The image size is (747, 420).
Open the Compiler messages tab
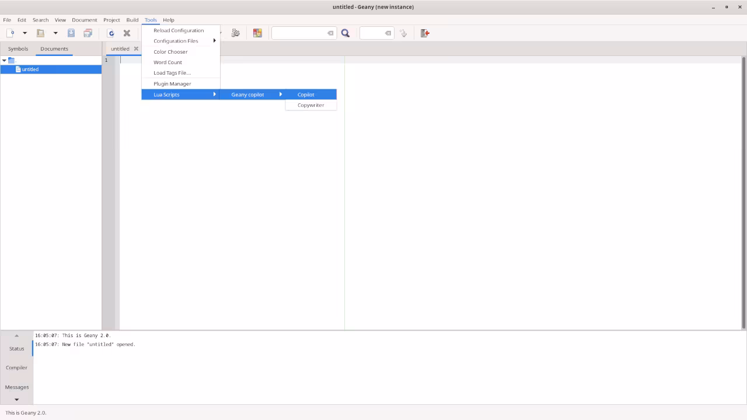[x=16, y=367]
